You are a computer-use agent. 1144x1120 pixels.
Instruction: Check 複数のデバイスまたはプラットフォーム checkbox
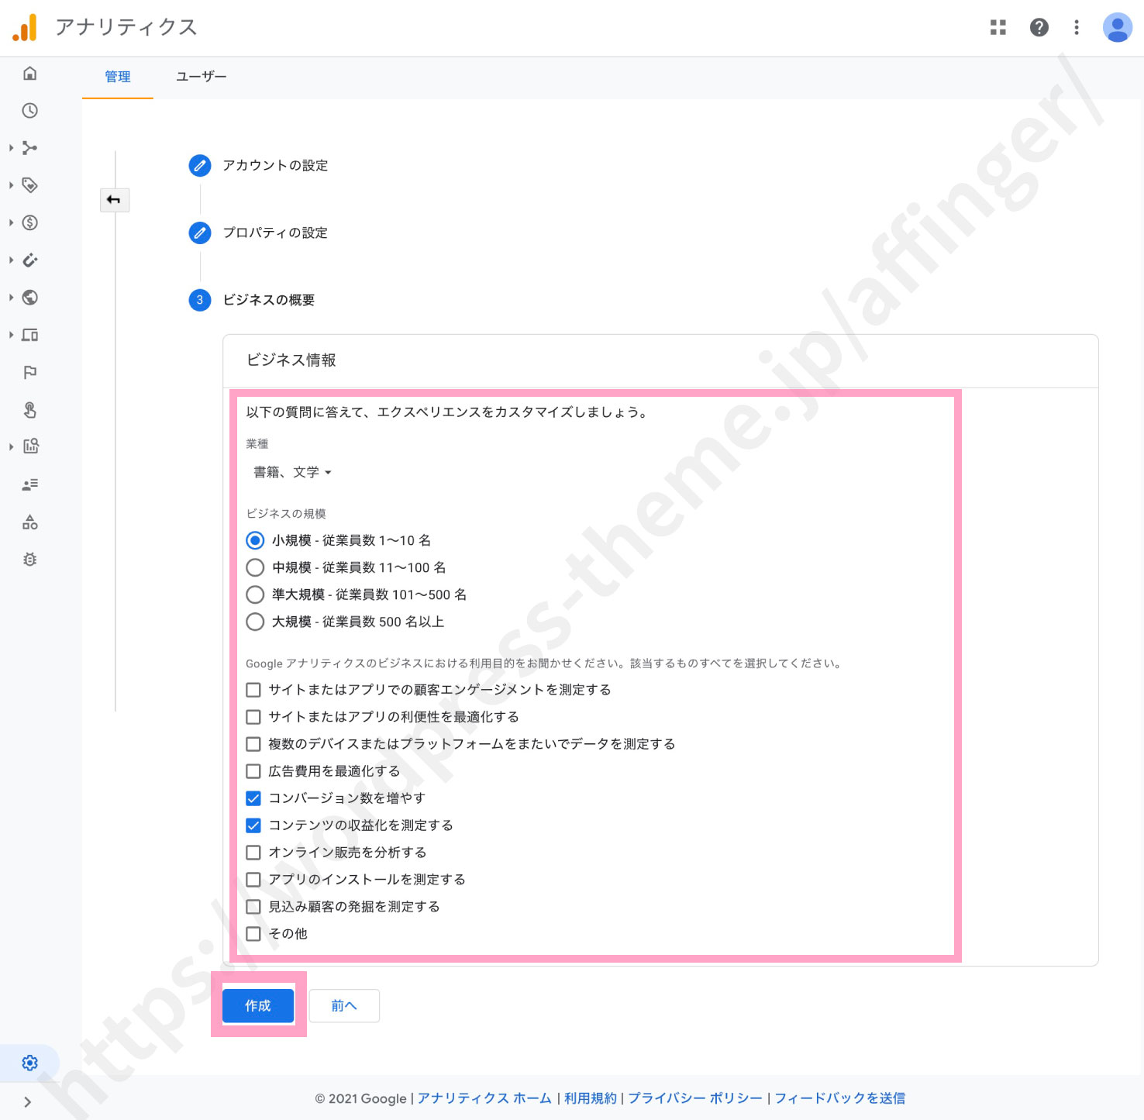[253, 744]
